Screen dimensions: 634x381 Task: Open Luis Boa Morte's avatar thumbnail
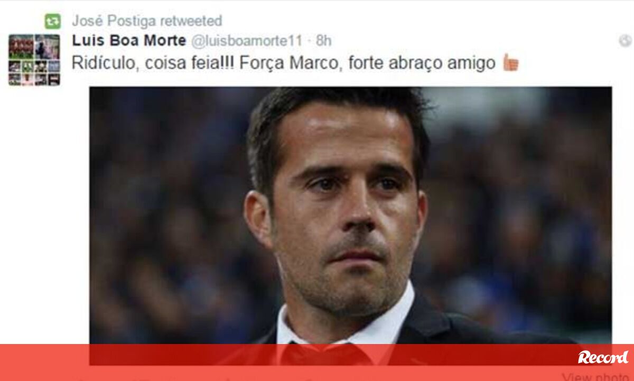34,60
